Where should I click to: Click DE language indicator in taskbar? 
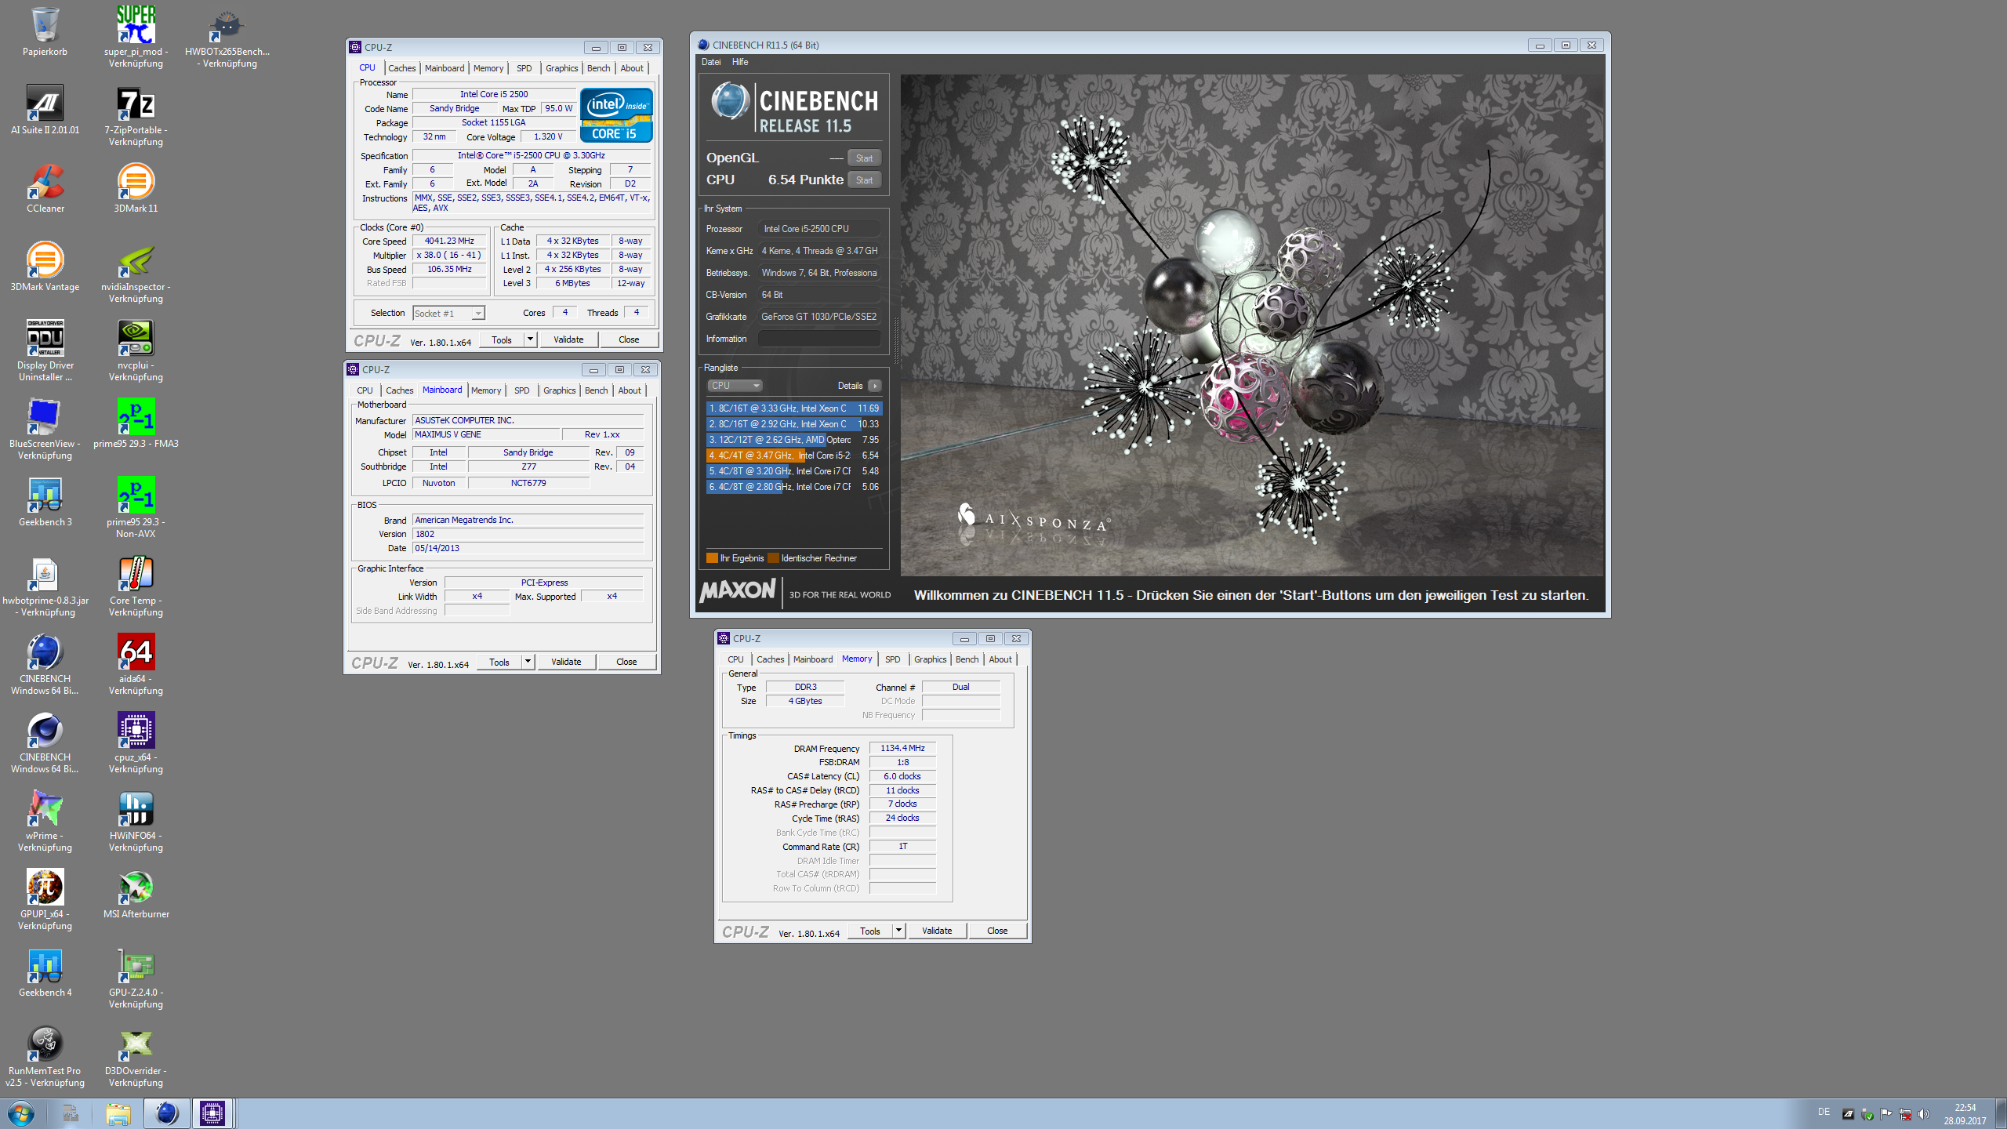click(x=1824, y=1112)
